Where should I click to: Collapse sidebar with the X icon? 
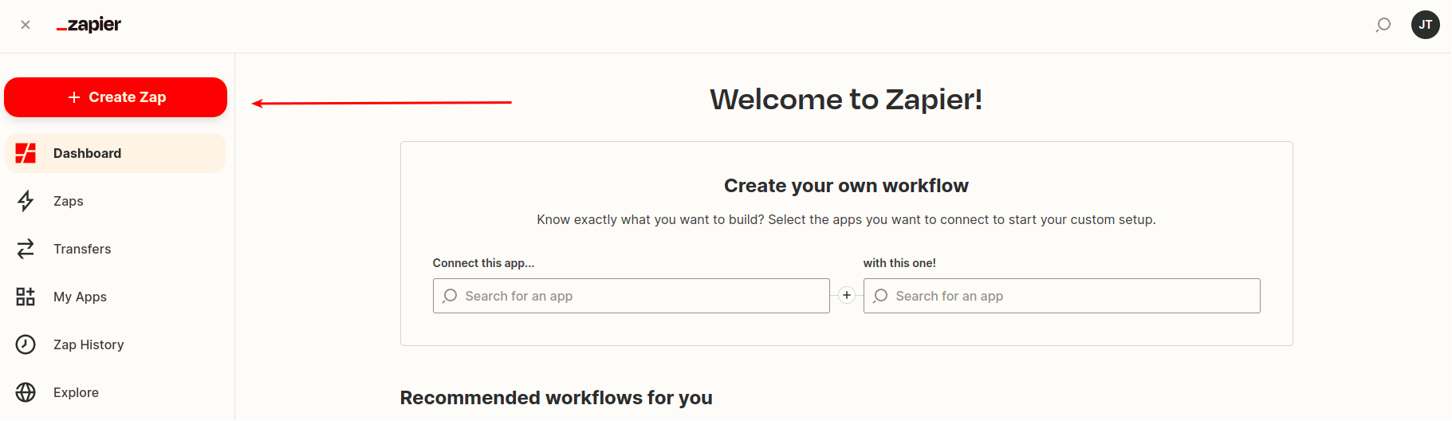coord(26,25)
